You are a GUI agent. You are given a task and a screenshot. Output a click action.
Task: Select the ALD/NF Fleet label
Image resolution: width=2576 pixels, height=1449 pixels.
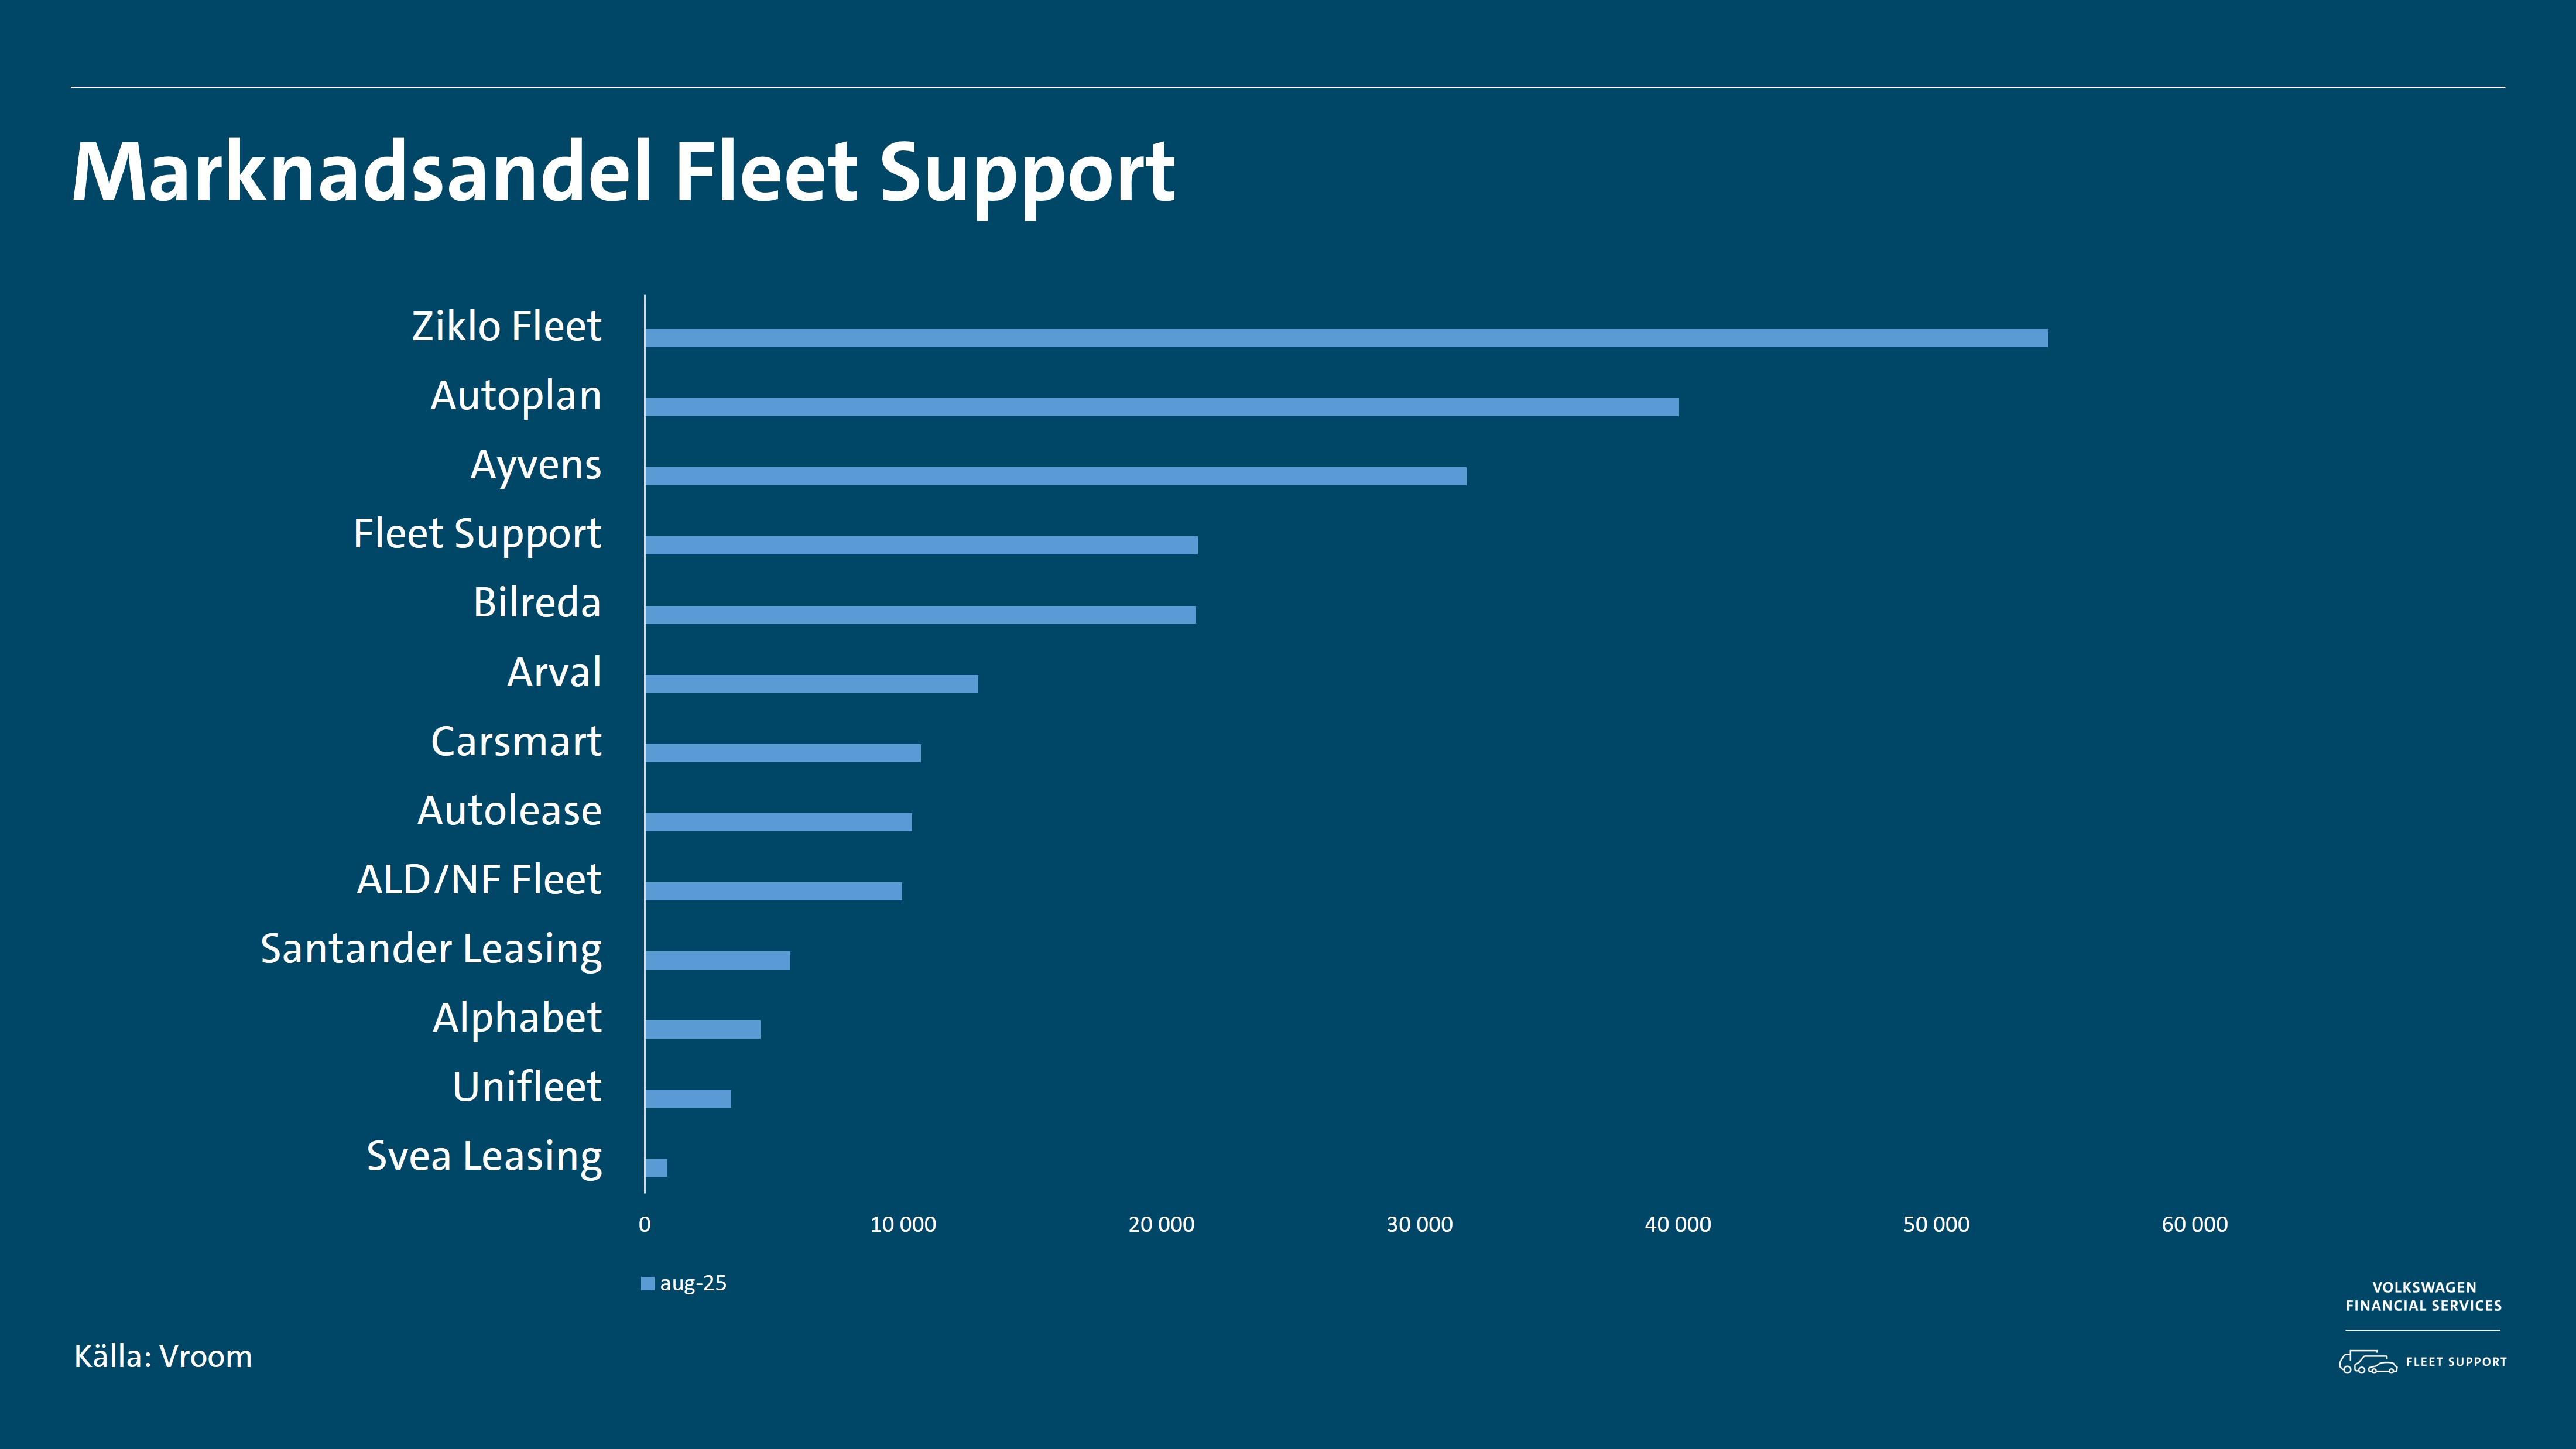tap(479, 880)
